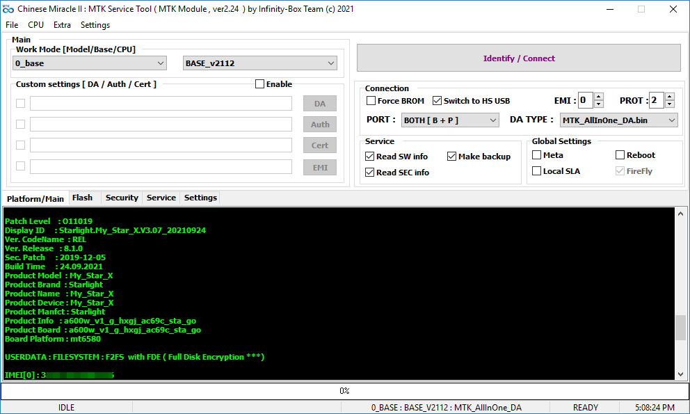
Task: Enable the Custom settings checkbox
Action: click(260, 84)
